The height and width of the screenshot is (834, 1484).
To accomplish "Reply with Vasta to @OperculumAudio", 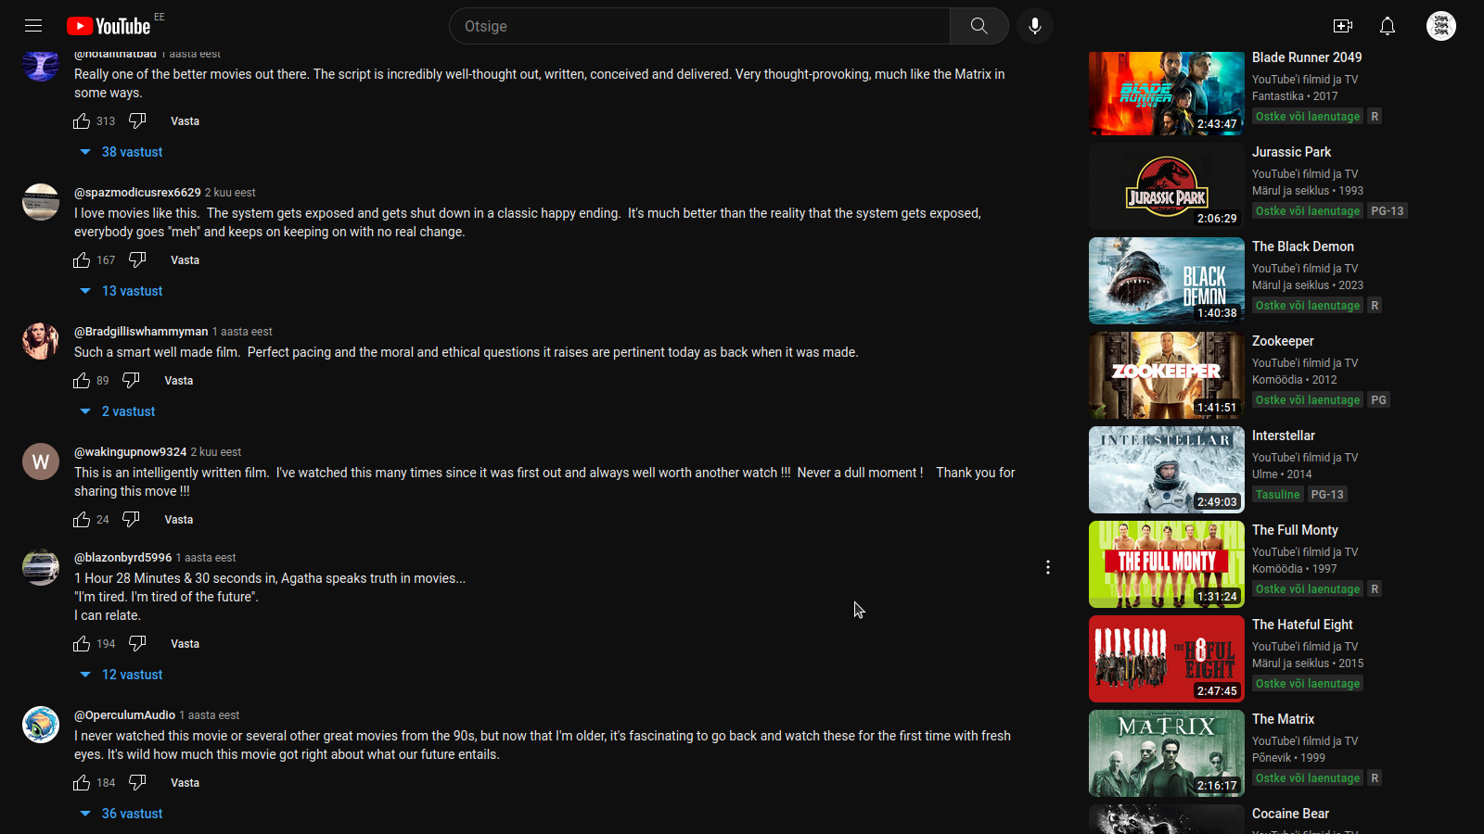I will [x=185, y=783].
